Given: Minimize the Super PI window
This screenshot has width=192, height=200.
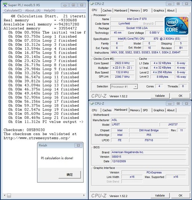Looking at the screenshot, I should 65,5.
